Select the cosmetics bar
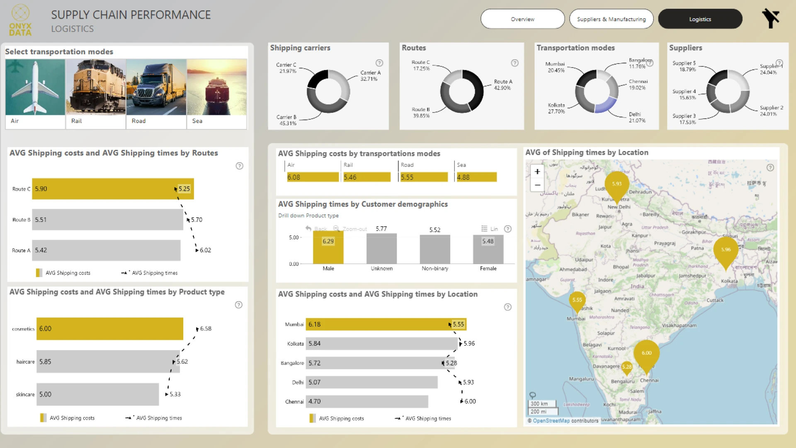Image resolution: width=796 pixels, height=448 pixels. pos(110,329)
